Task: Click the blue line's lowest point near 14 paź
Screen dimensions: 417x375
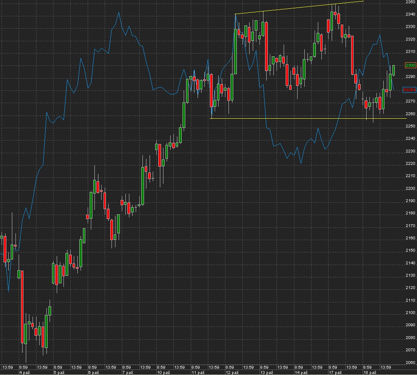Action: 301,163
